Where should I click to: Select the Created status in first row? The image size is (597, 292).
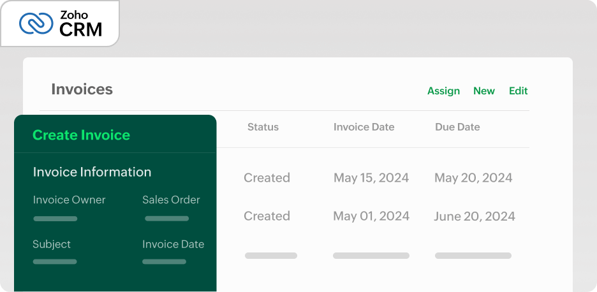(267, 178)
